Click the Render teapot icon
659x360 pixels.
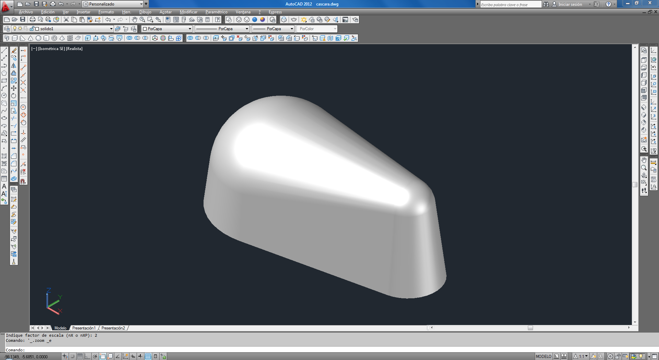[294, 20]
